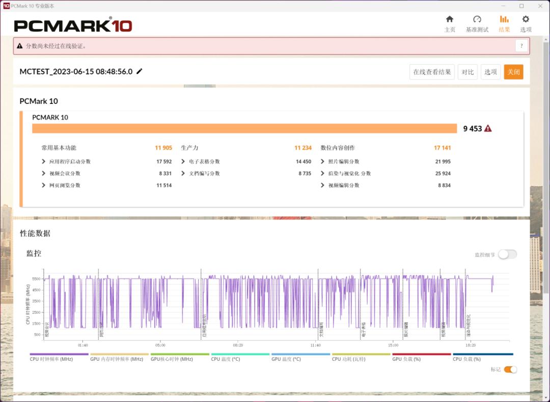This screenshot has width=550, height=402.
Task: Disable the 标记 toggle switch
Action: [x=512, y=369]
